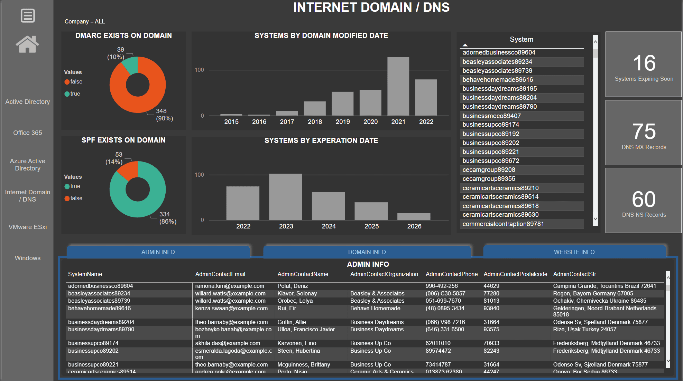Sort System list with ascending arrow
The height and width of the screenshot is (381, 683).
coord(465,45)
